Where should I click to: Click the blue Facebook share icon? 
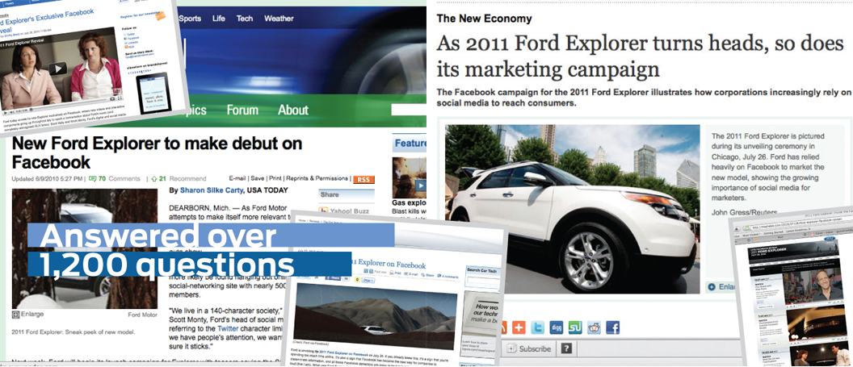point(613,327)
